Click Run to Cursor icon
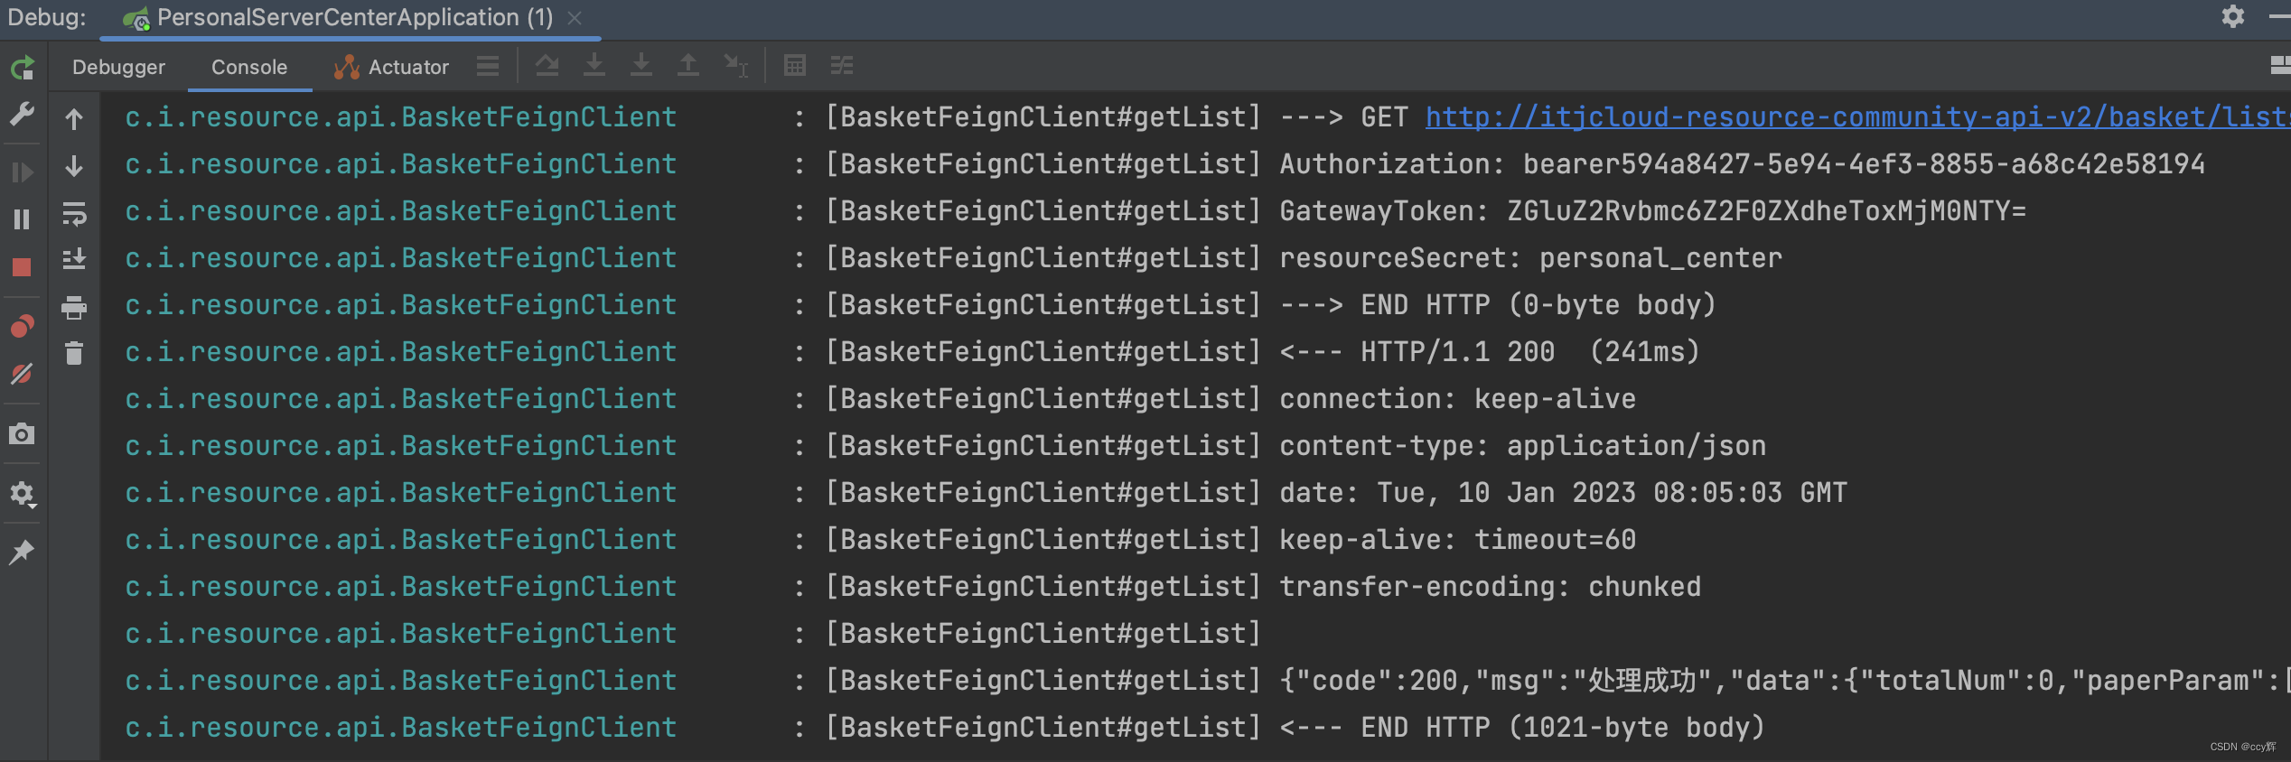Viewport: 2291px width, 762px height. click(x=736, y=65)
